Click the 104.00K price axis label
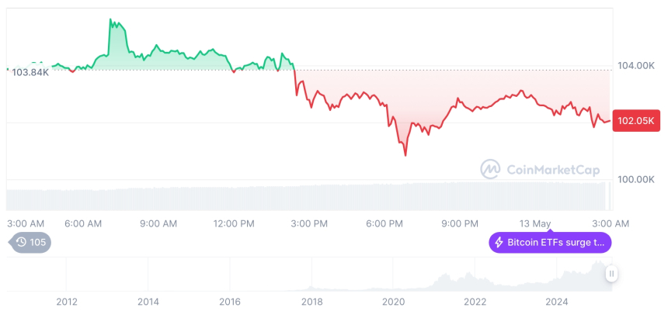 (x=635, y=67)
